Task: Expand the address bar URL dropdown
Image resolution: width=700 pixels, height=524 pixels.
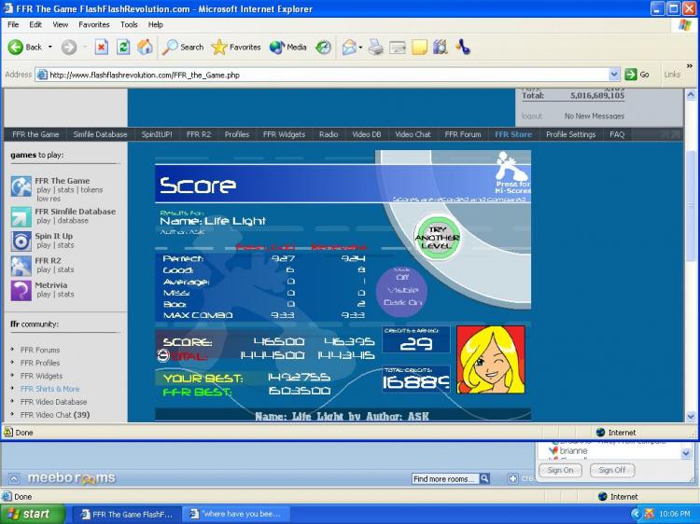Action: tap(614, 75)
